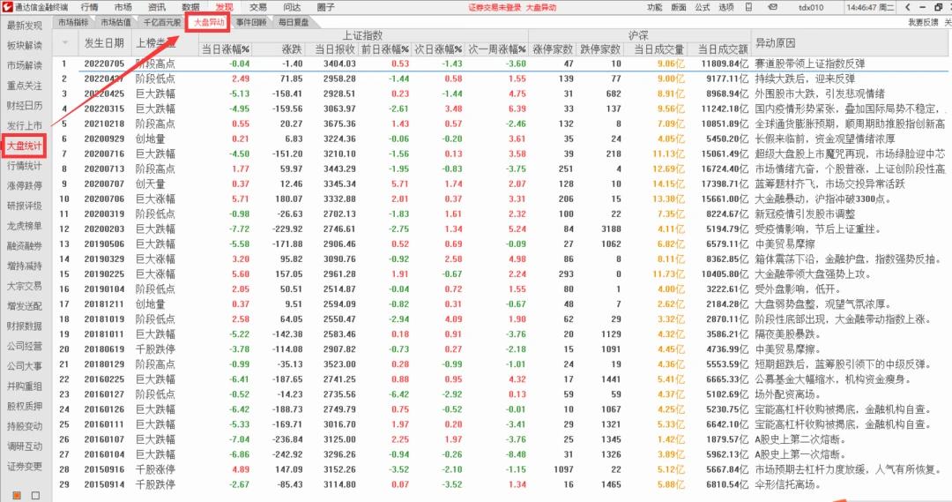Select 发行上市 in the sidebar
The image size is (952, 502).
click(x=25, y=126)
